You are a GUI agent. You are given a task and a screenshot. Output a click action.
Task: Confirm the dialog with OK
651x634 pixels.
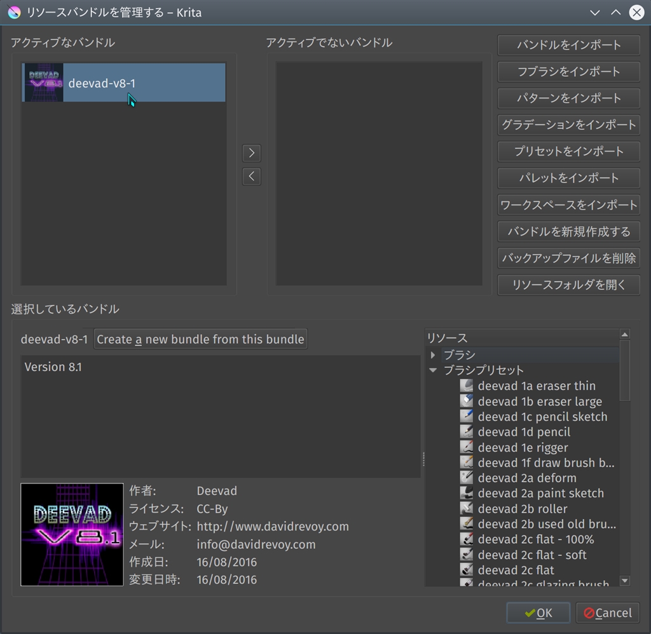pyautogui.click(x=538, y=613)
